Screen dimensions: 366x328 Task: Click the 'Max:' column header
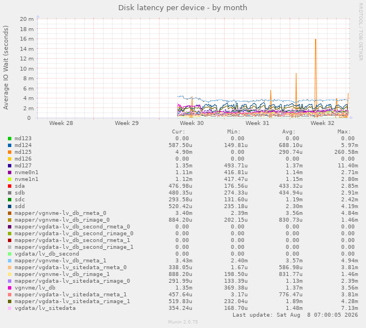coord(344,132)
